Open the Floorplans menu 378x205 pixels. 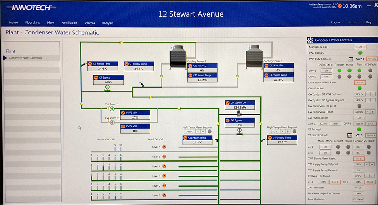pyautogui.click(x=33, y=23)
